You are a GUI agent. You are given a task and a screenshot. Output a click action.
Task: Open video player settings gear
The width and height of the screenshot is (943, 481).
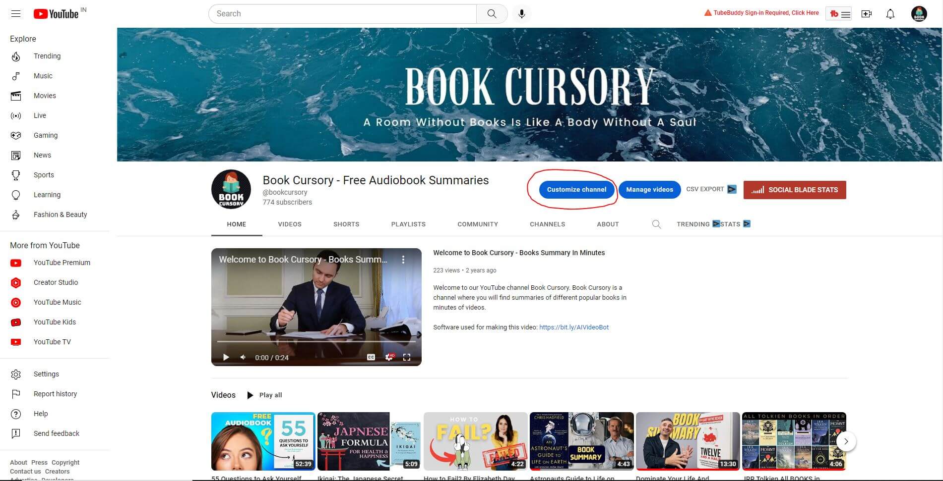(389, 357)
